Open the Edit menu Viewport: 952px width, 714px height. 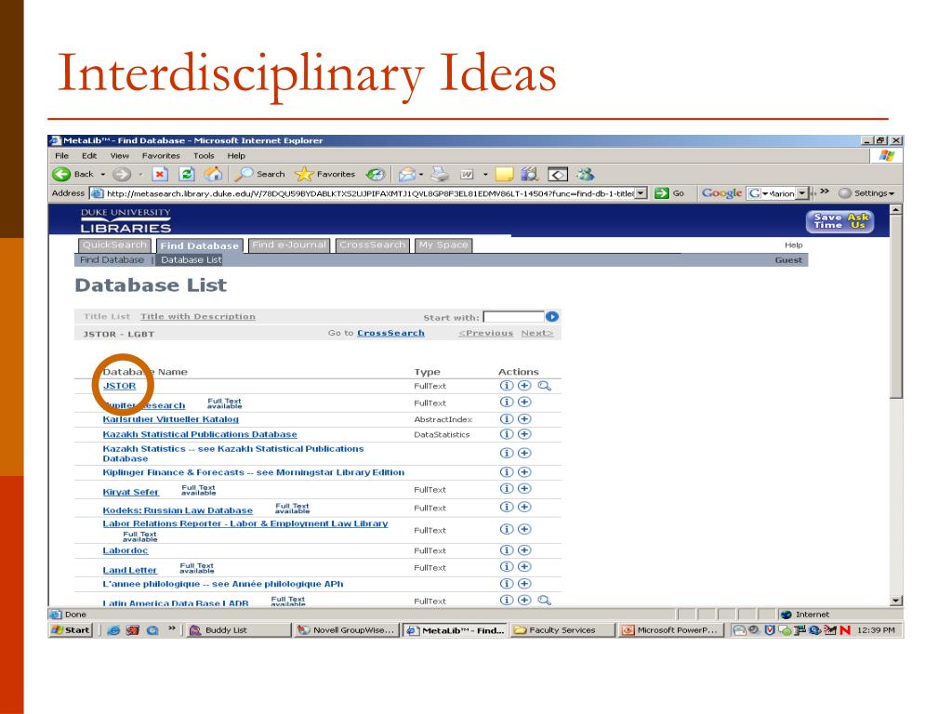tap(89, 155)
